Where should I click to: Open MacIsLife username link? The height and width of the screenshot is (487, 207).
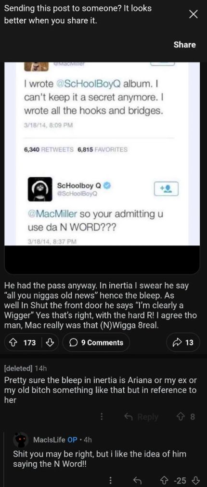[49, 440]
